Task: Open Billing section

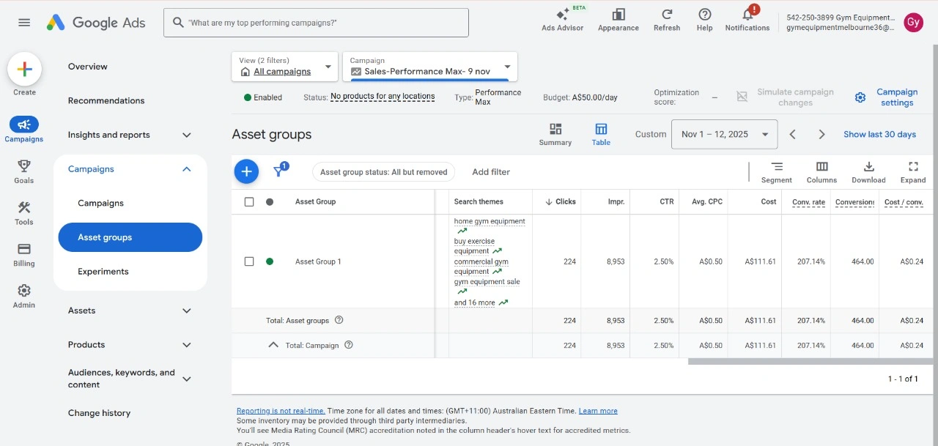Action: [24, 255]
